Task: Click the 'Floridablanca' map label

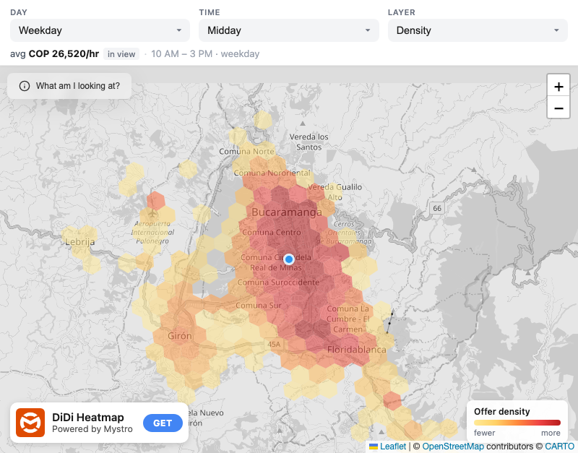Action: point(357,350)
